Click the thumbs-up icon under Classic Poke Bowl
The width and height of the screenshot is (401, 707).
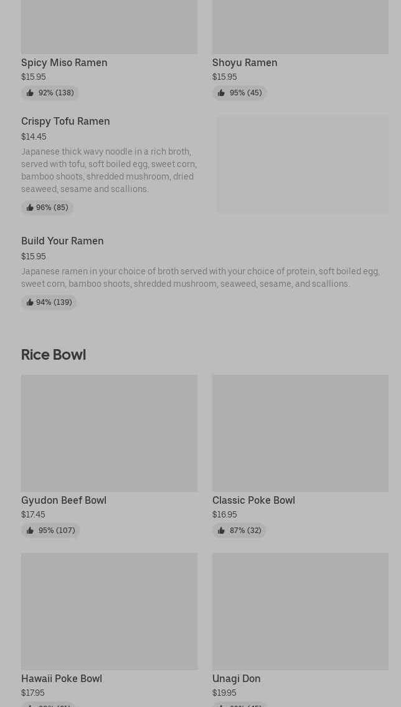pyautogui.click(x=221, y=531)
